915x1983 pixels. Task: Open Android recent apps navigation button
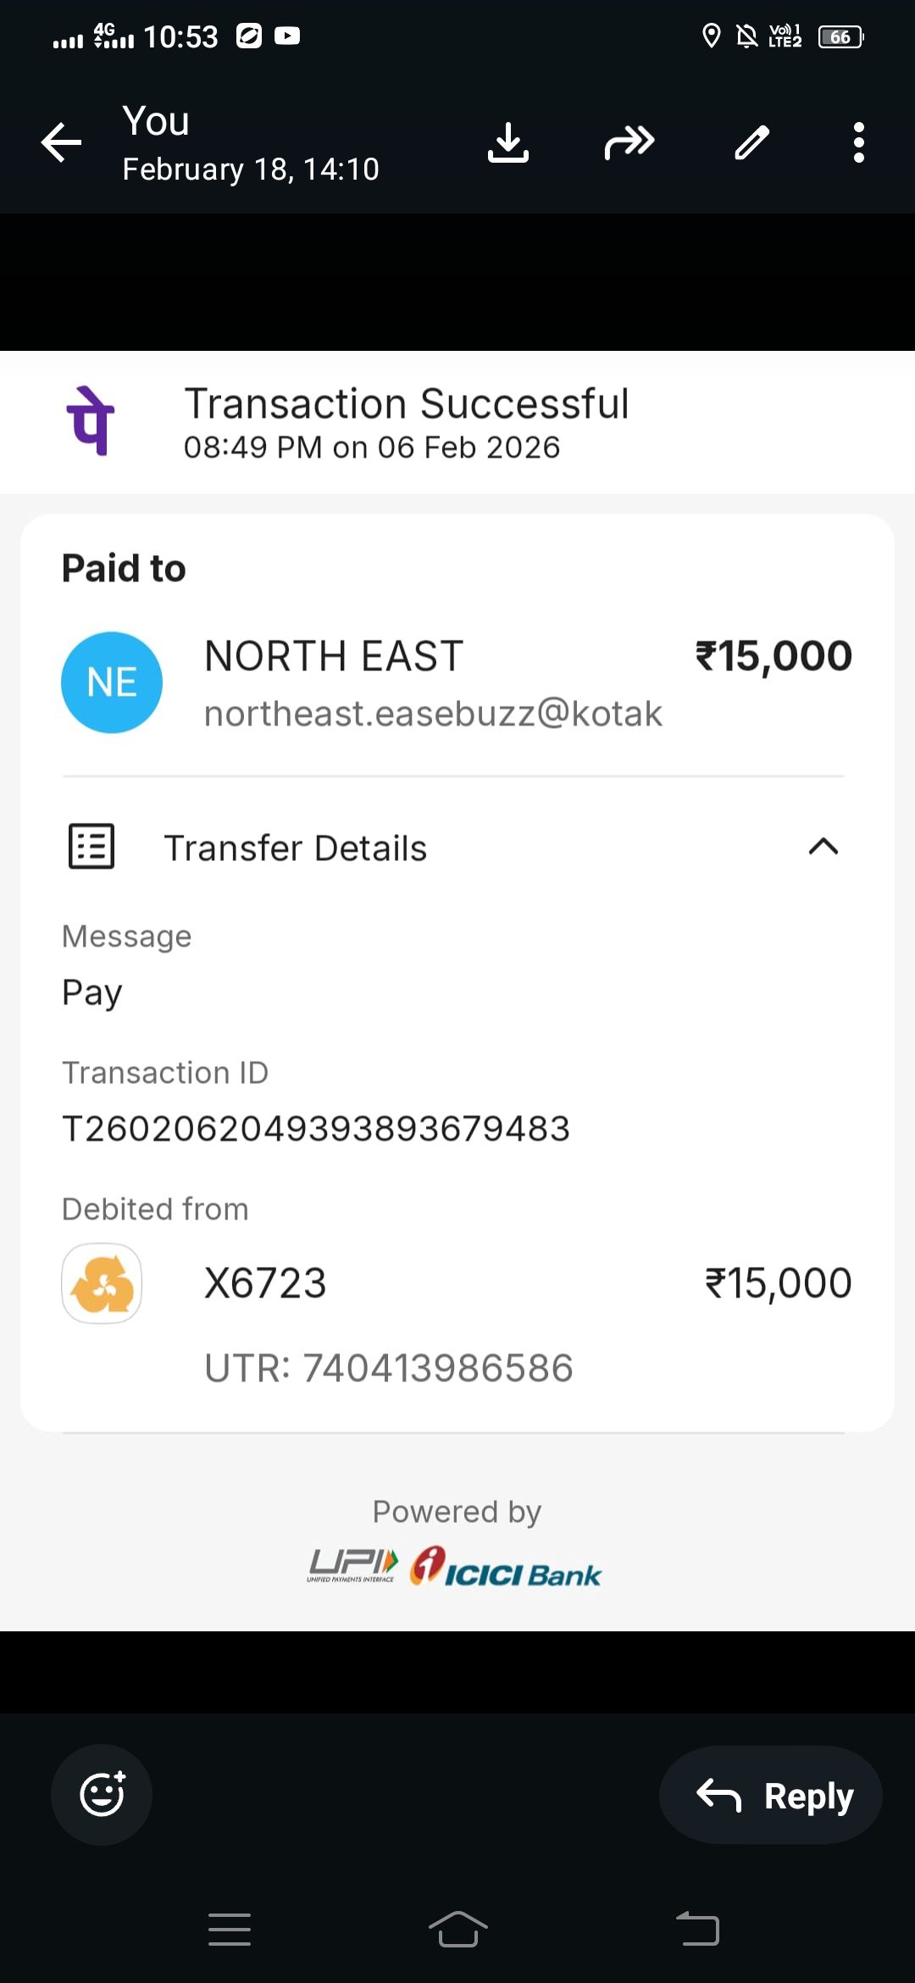point(230,1930)
